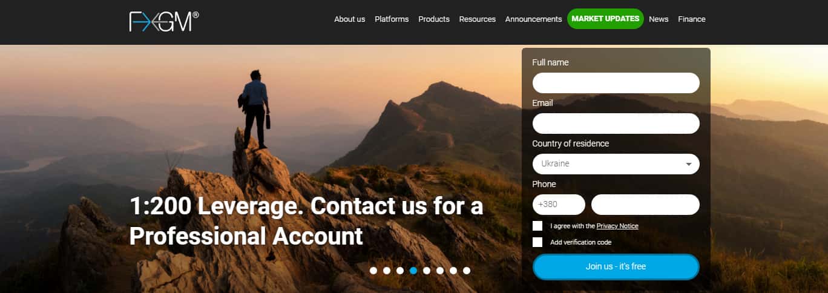Image resolution: width=828 pixels, height=293 pixels.
Task: Open the About us menu
Action: tap(350, 19)
